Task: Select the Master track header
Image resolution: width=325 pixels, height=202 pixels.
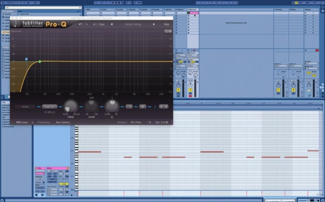Action: coord(312,9)
